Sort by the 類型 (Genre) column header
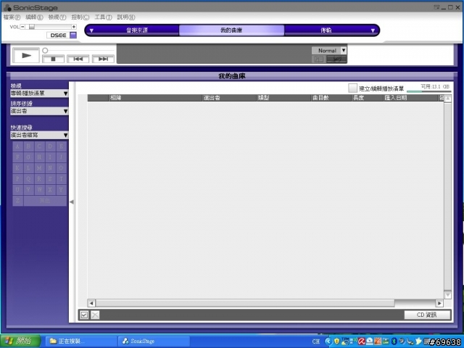 click(x=284, y=98)
